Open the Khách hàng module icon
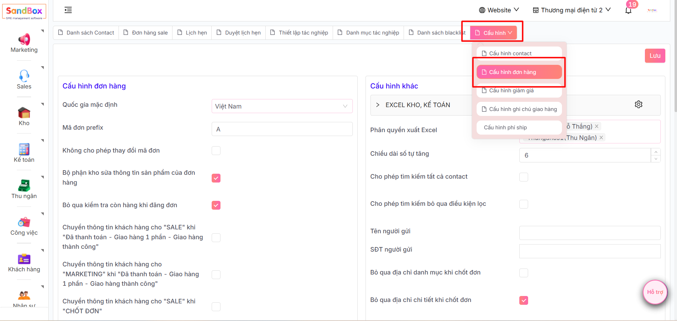The width and height of the screenshot is (677, 321). (x=24, y=259)
